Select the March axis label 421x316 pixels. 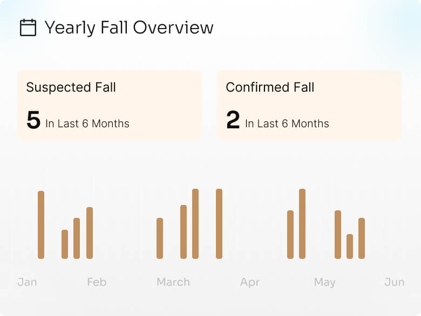[x=173, y=282]
